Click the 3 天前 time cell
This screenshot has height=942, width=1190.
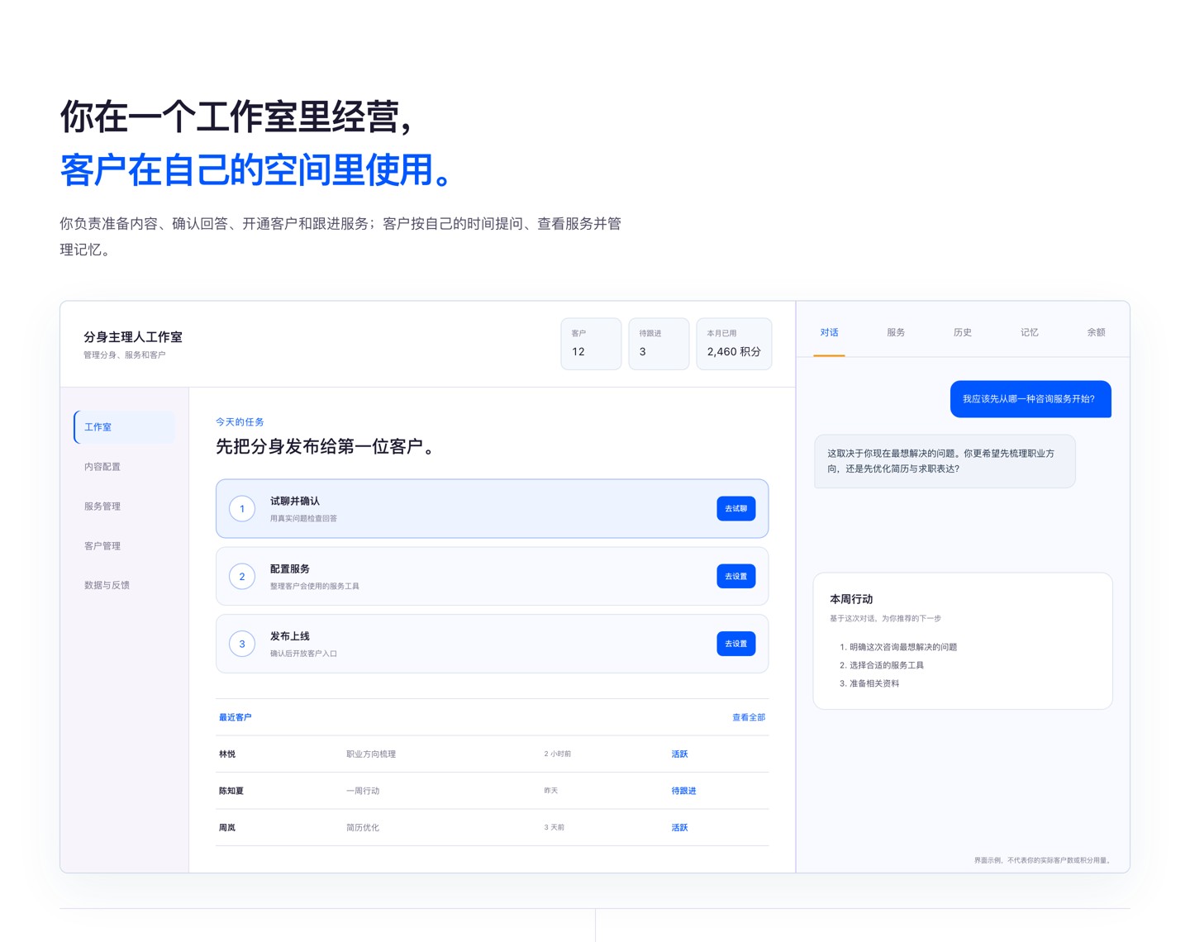[555, 827]
